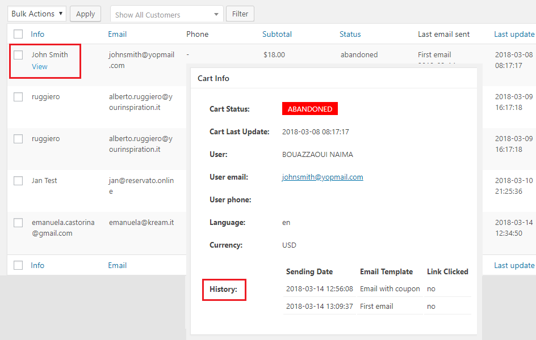Expand the Show All Customers combo box

click(x=167, y=14)
